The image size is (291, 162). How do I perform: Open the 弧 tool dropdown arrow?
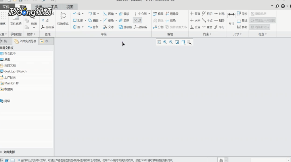tap(98, 14)
